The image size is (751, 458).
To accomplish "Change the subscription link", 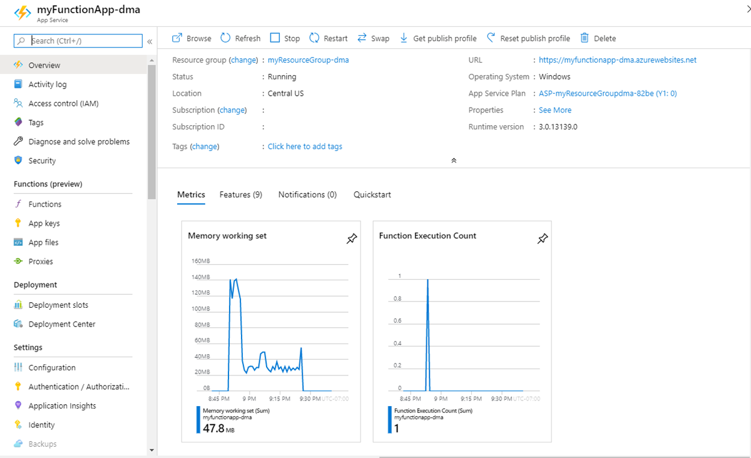I will (x=232, y=110).
